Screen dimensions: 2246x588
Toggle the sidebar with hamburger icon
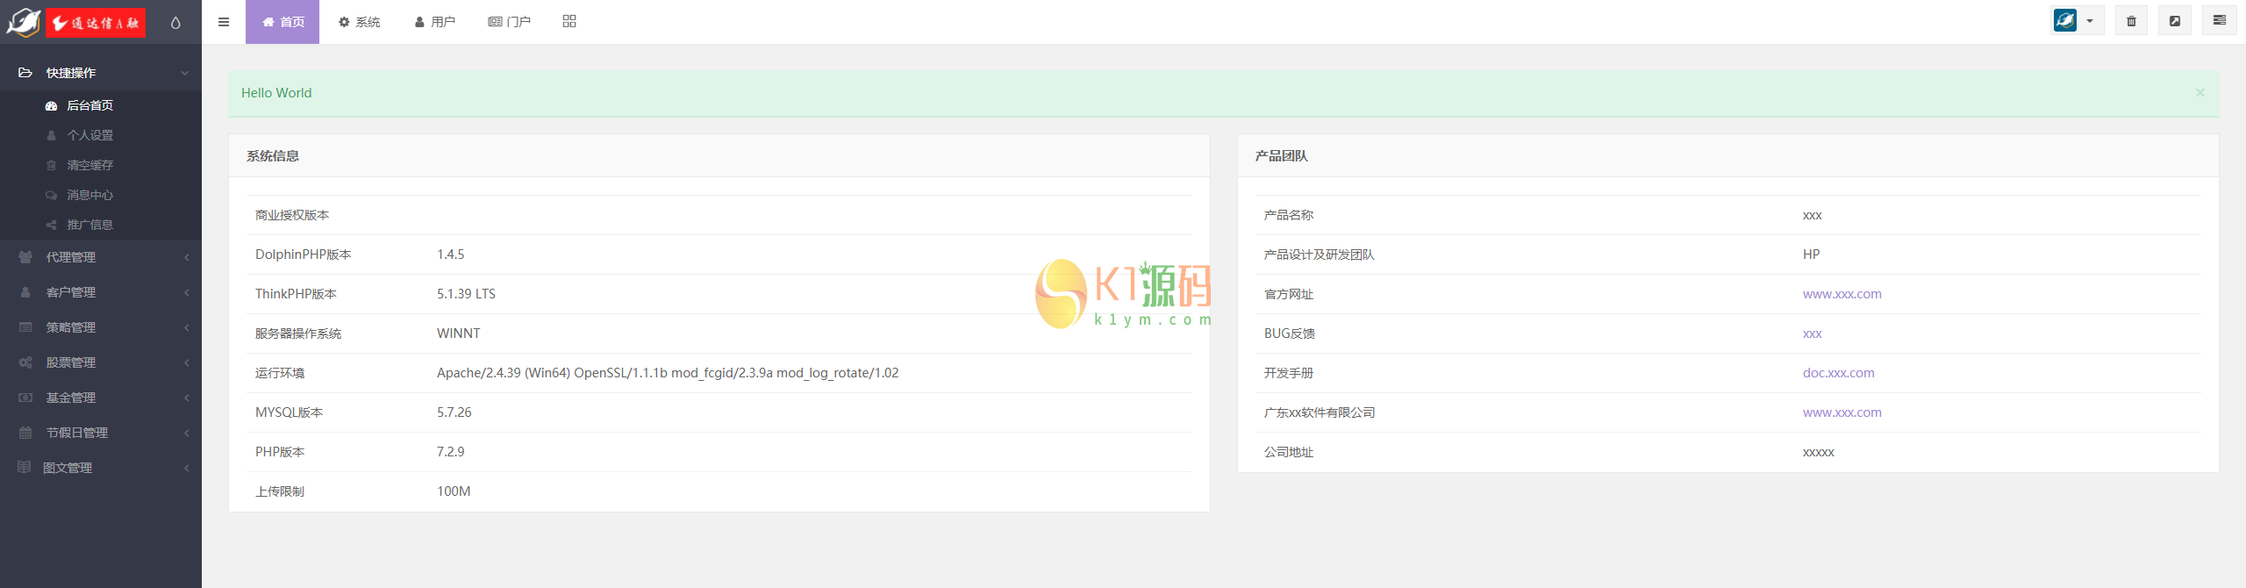(x=224, y=22)
